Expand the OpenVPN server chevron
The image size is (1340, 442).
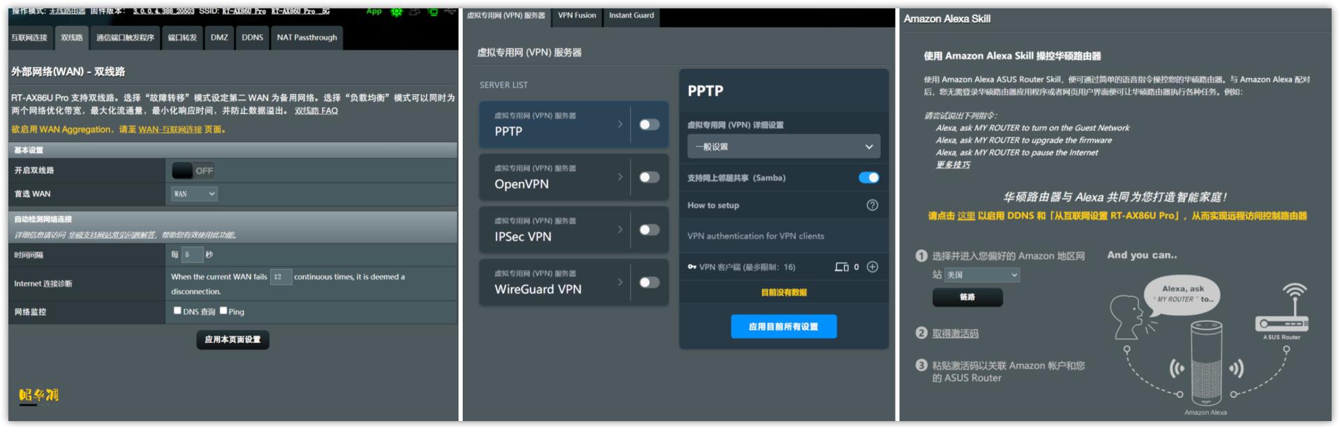coord(620,177)
